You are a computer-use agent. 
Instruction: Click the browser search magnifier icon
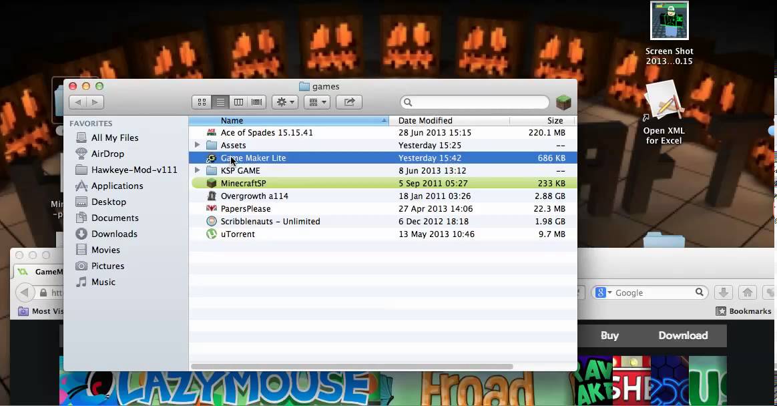tap(699, 292)
